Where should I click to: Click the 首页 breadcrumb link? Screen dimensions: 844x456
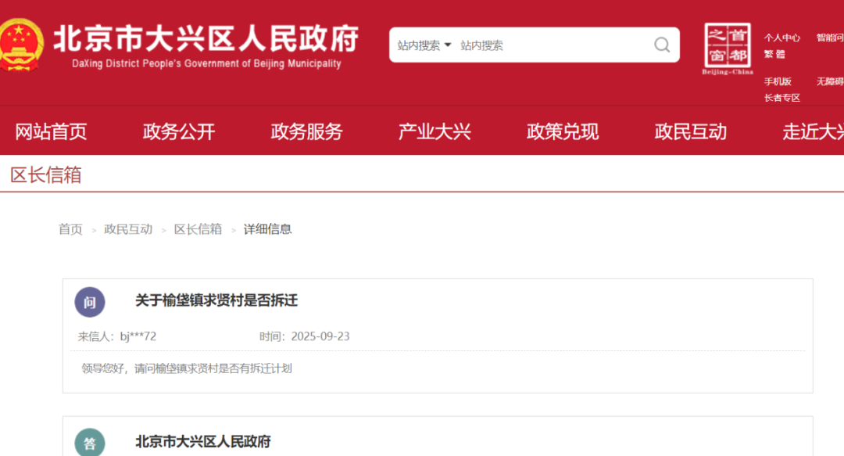(x=70, y=229)
